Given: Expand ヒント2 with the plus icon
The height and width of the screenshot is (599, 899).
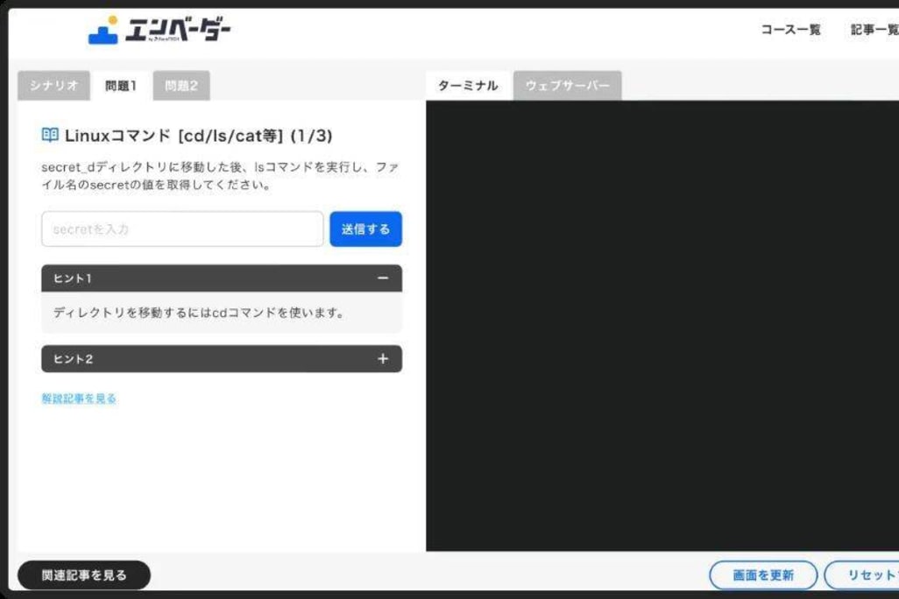Looking at the screenshot, I should [x=383, y=359].
